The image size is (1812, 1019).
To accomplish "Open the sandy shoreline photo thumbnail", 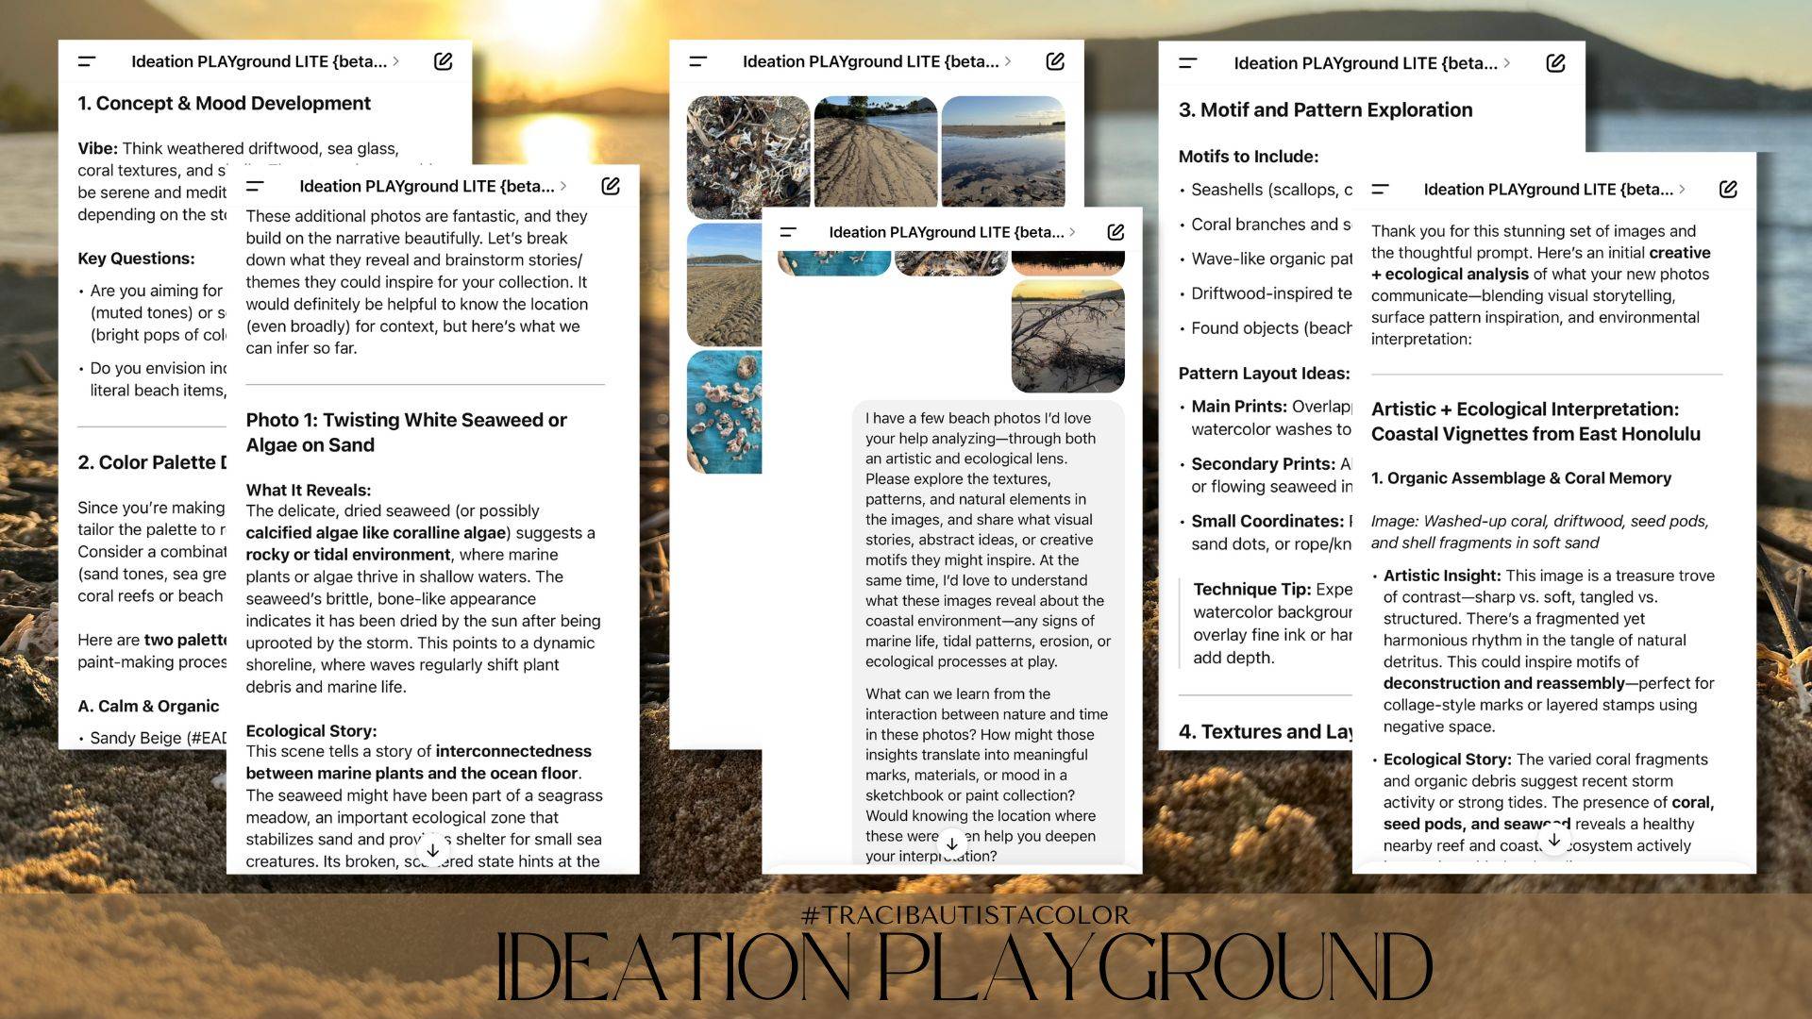I will 876,151.
